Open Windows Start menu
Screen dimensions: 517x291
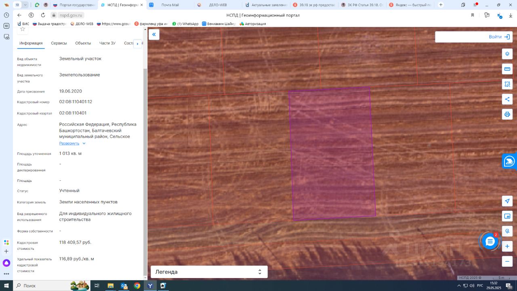(x=6, y=285)
